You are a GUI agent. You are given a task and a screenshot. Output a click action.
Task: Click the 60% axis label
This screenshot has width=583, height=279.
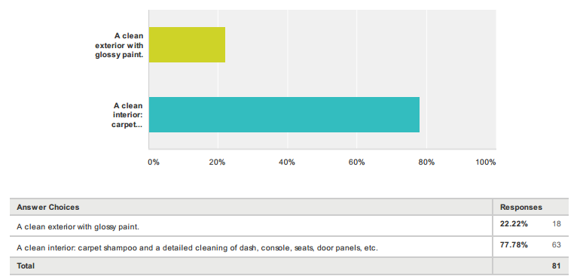(356, 162)
